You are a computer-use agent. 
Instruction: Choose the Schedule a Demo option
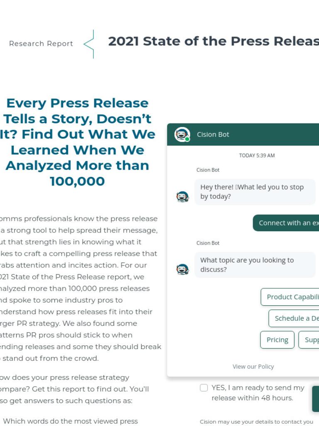(x=294, y=318)
